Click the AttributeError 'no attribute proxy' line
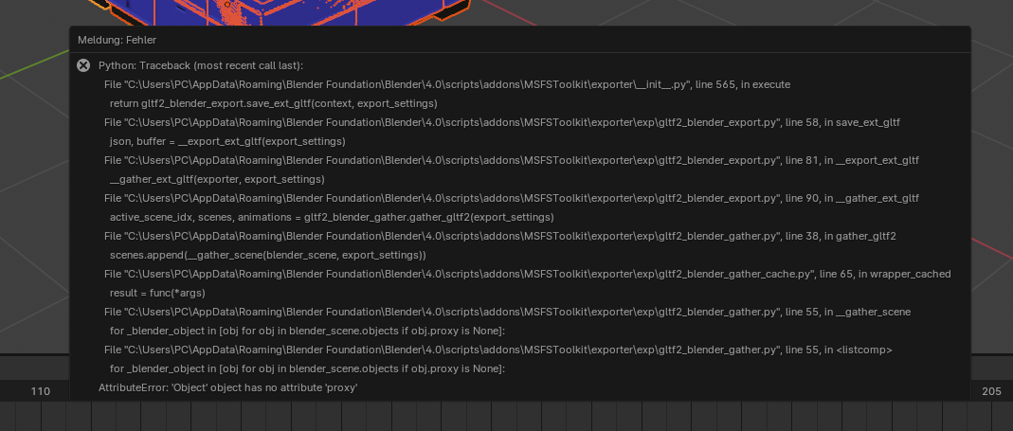Screen dimensions: 1013x431 tap(228, 387)
